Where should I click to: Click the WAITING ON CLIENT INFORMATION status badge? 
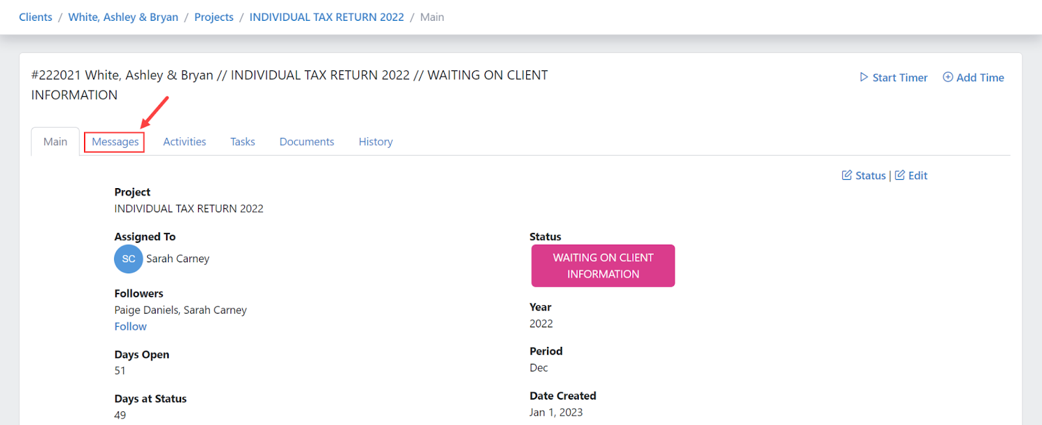point(602,265)
